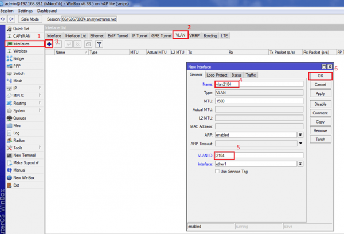The width and height of the screenshot is (344, 234).
Task: Click the Filter funnel icon
Action: (99, 45)
